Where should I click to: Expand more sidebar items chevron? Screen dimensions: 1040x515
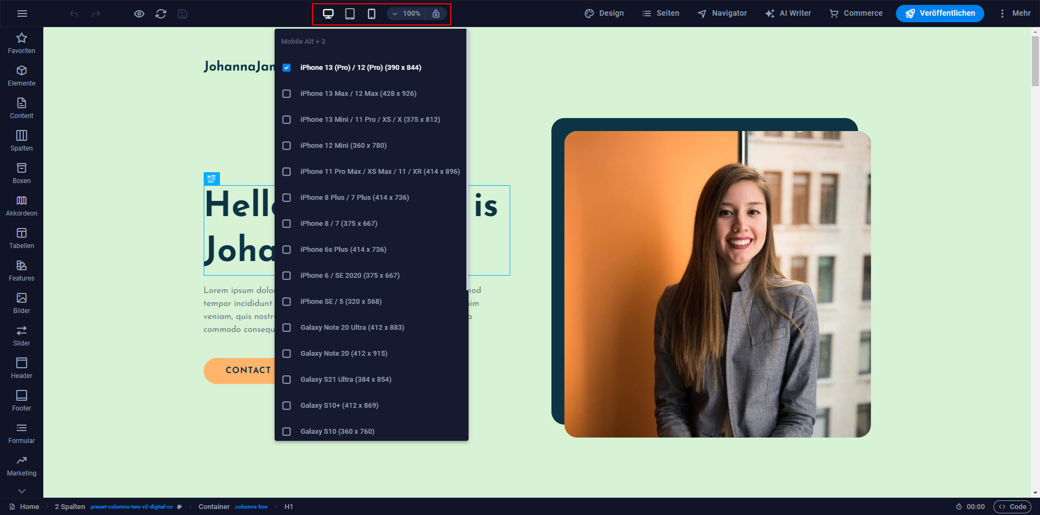tap(22, 491)
